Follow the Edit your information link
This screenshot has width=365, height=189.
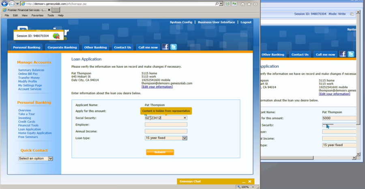tap(157, 87)
